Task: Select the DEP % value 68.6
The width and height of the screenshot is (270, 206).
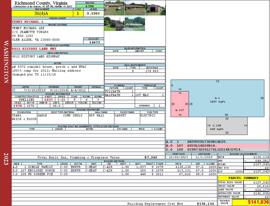Action: point(57,106)
